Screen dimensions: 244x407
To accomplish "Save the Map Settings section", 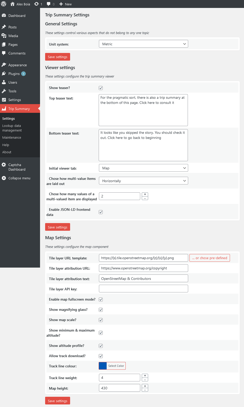I will point(58,401).
